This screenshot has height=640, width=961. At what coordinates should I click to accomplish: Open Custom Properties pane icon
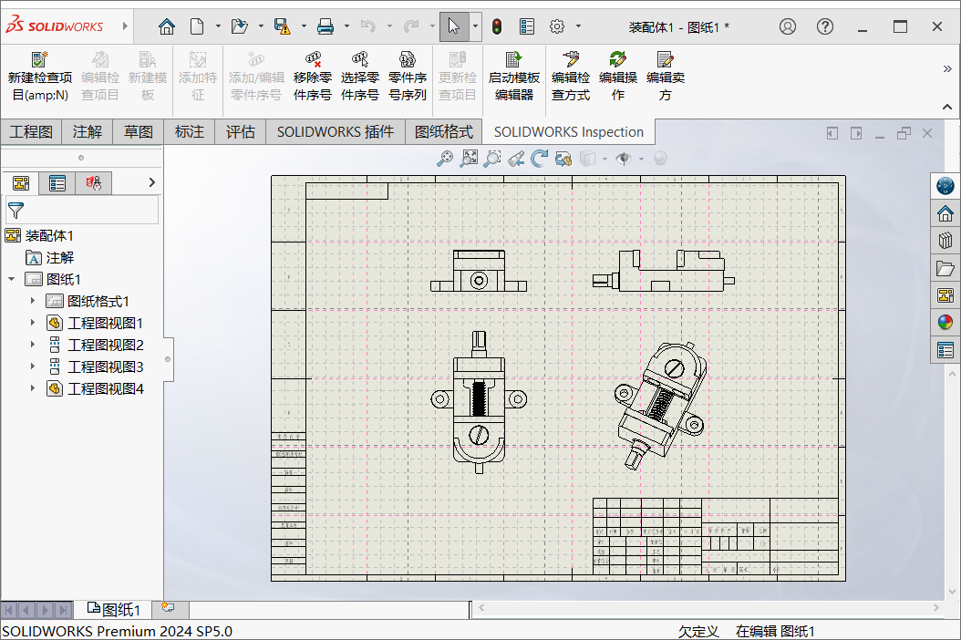click(945, 349)
